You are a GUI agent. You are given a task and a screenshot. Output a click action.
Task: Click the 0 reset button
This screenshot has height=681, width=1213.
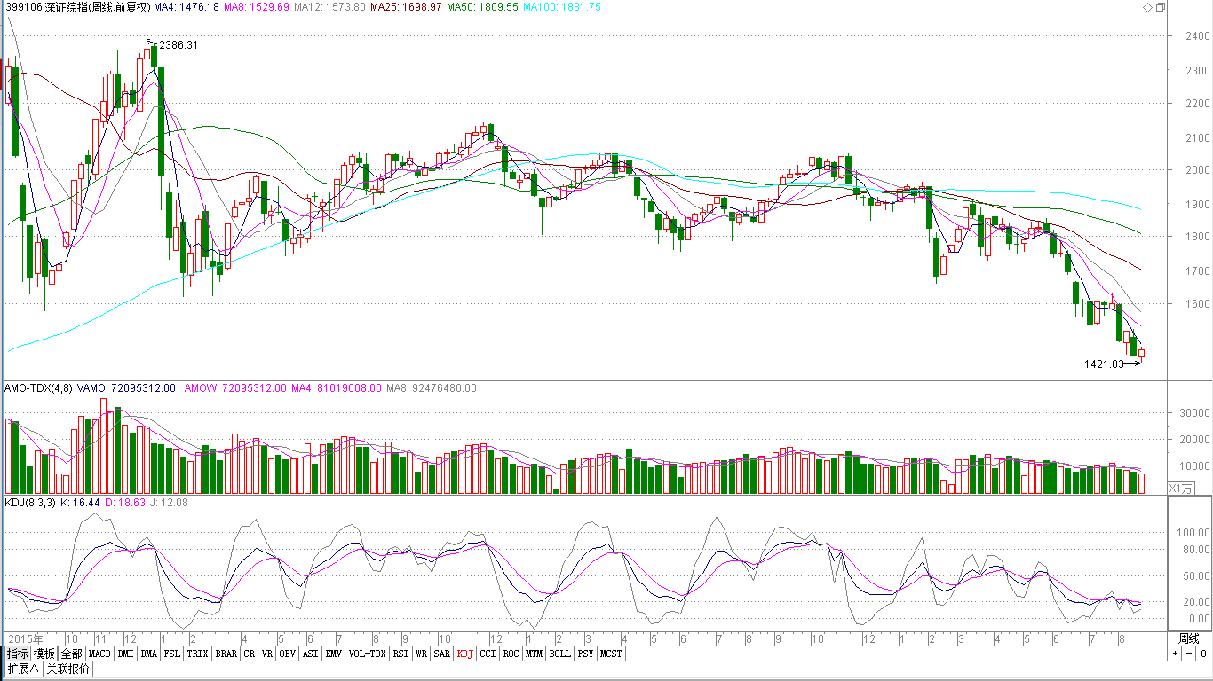1202,654
